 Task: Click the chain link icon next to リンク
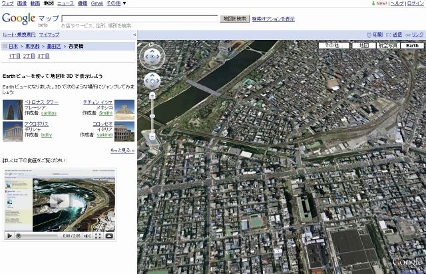(x=408, y=35)
